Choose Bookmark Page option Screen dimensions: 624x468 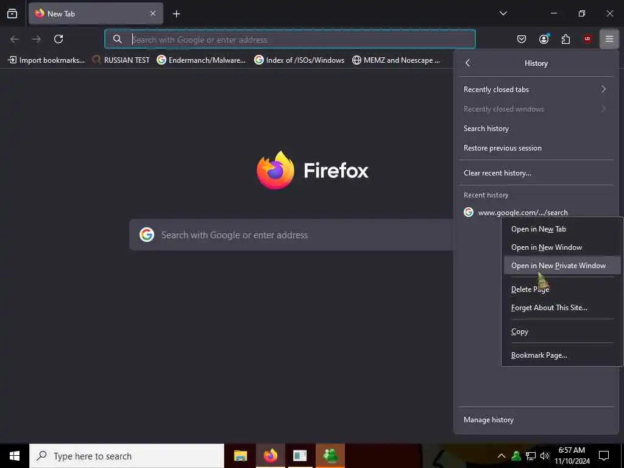pos(562,355)
